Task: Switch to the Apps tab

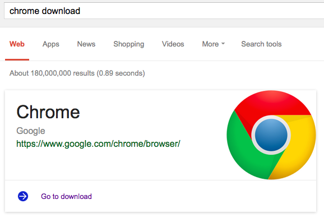Action: pyautogui.click(x=51, y=44)
